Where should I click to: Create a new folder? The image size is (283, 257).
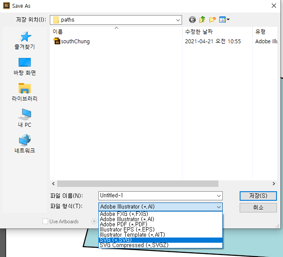(212, 19)
